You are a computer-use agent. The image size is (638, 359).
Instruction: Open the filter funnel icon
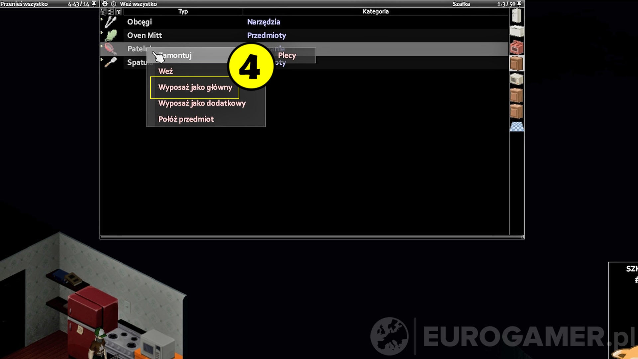[118, 12]
